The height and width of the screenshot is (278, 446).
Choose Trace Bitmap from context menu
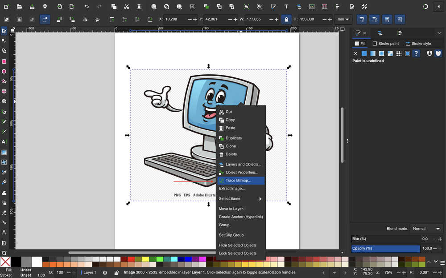click(x=238, y=181)
